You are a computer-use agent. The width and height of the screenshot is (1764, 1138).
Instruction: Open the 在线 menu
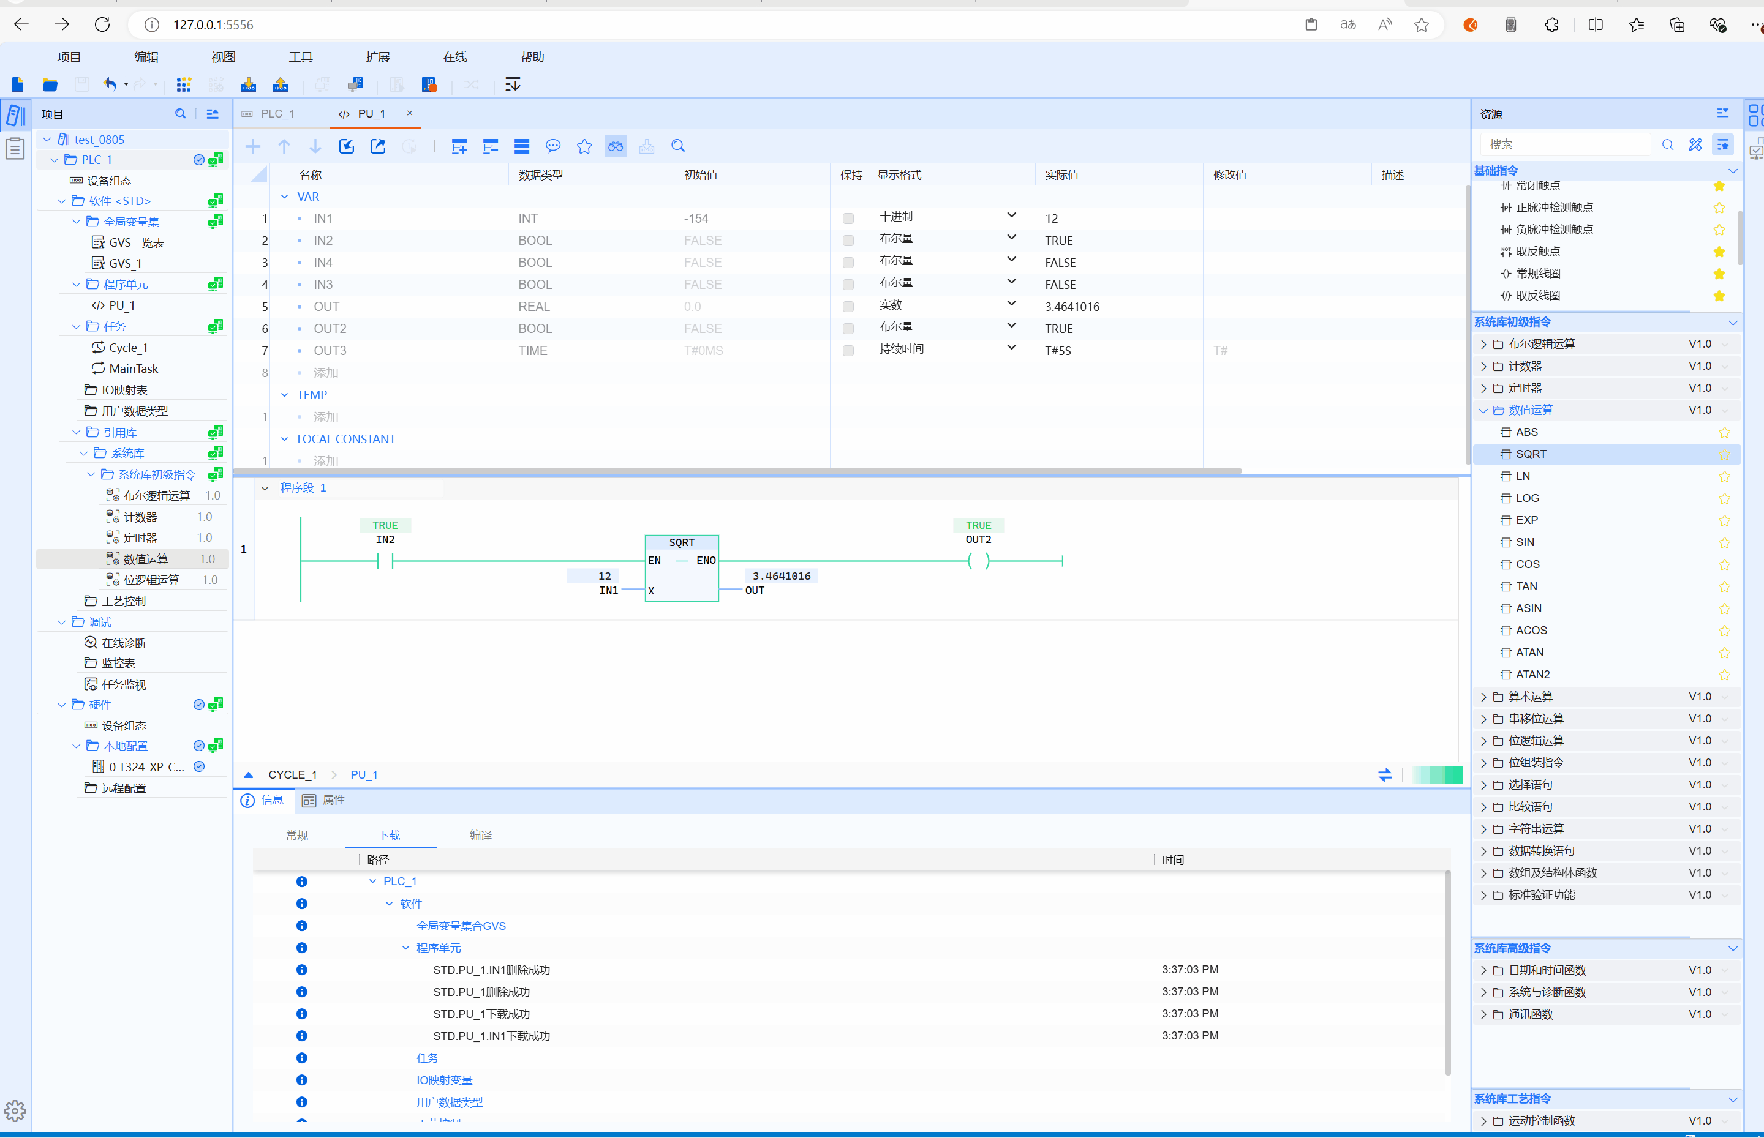(454, 57)
